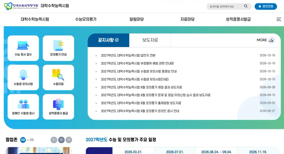Click the previous popup arrow button
284x154 pixels.
(54, 140)
